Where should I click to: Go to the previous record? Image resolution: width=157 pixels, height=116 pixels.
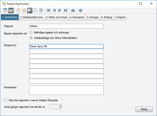54,10
